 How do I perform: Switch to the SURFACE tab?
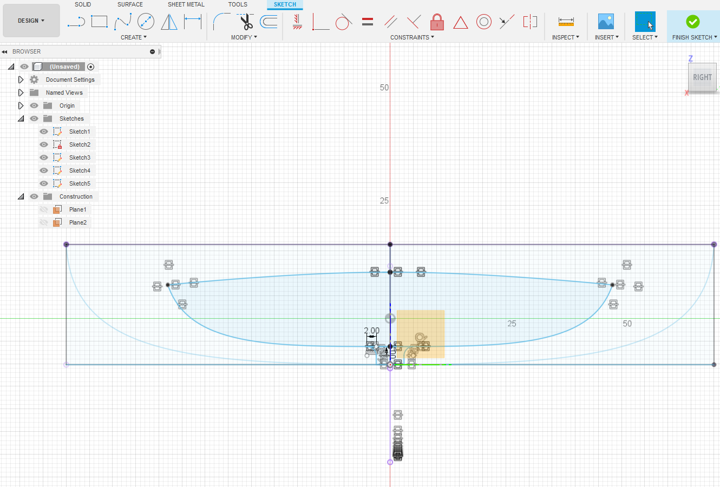click(130, 4)
